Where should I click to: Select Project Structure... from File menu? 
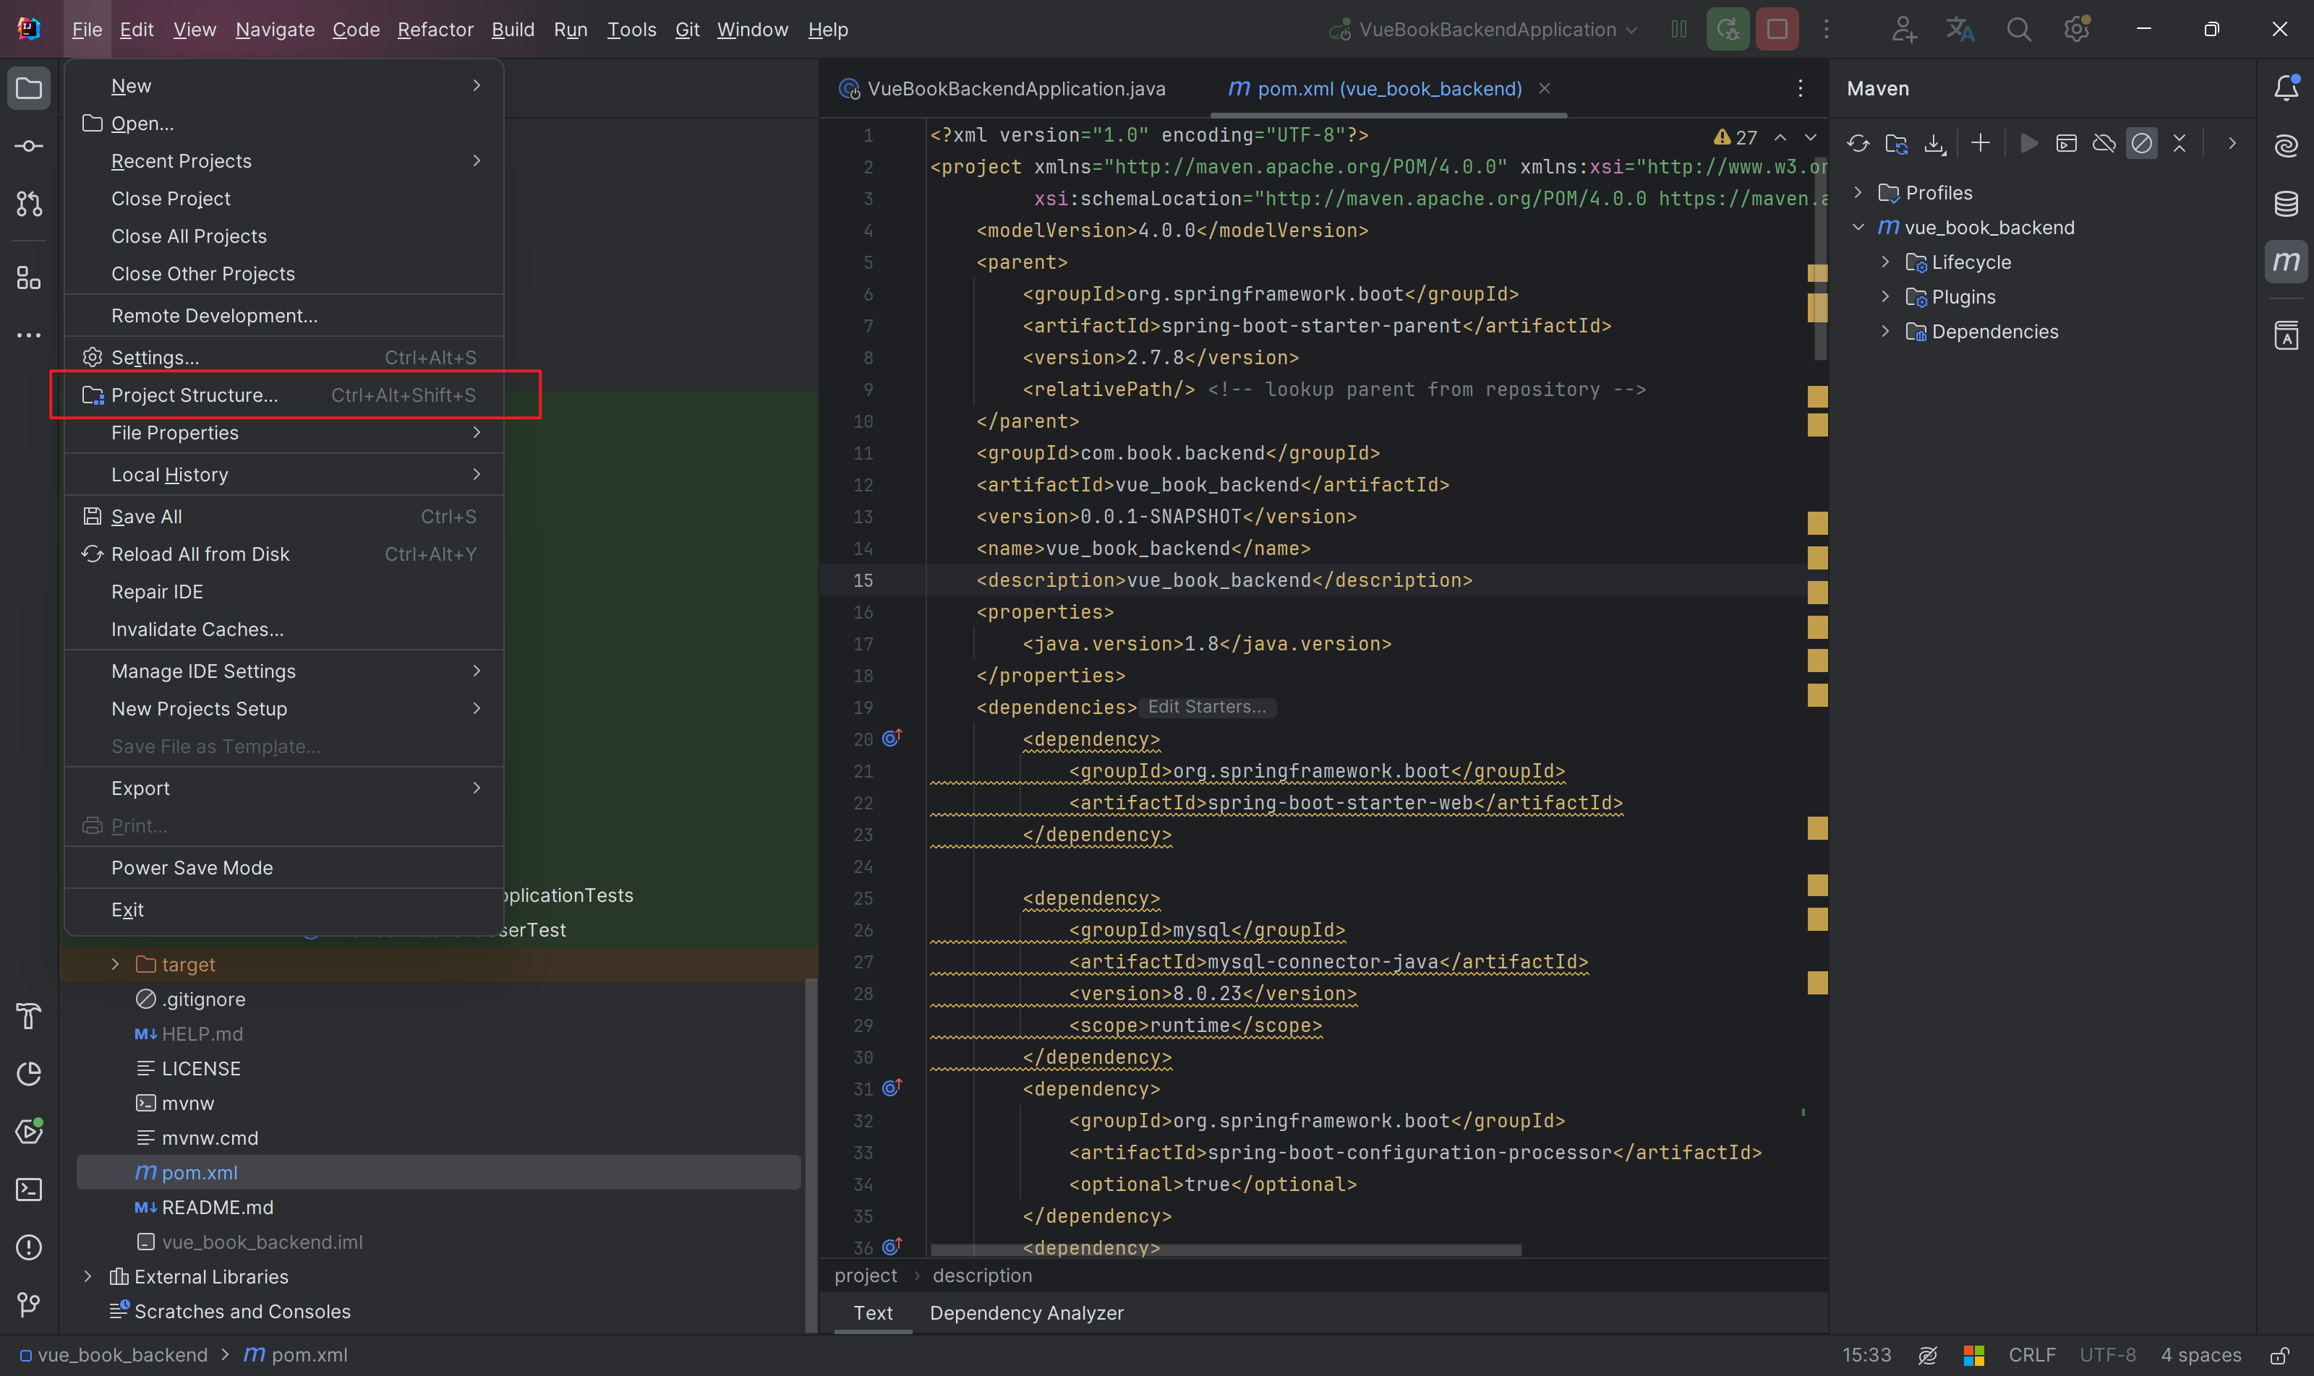[194, 395]
